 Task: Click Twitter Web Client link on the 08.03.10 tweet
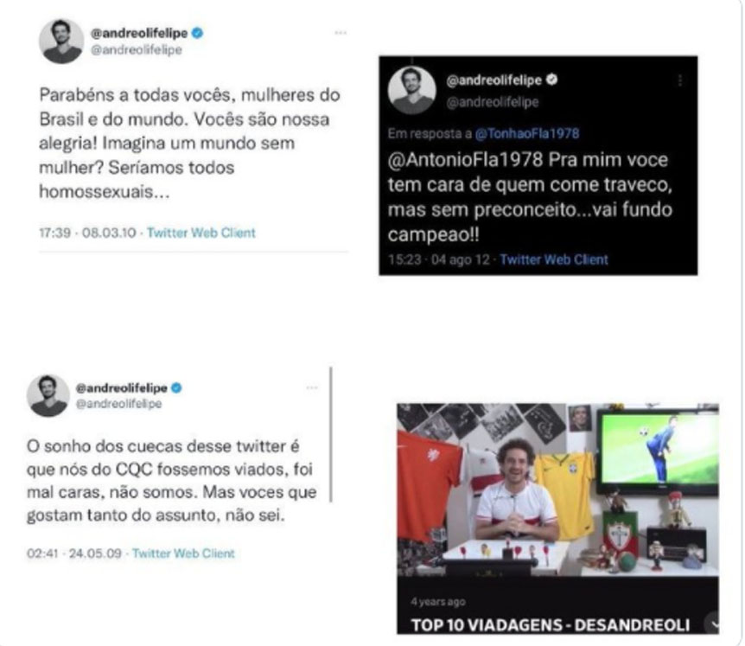[201, 233]
